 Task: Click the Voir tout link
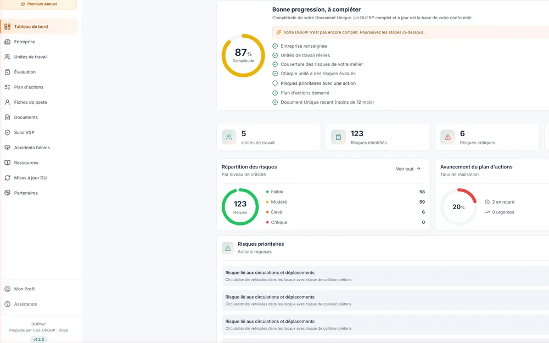(x=408, y=168)
